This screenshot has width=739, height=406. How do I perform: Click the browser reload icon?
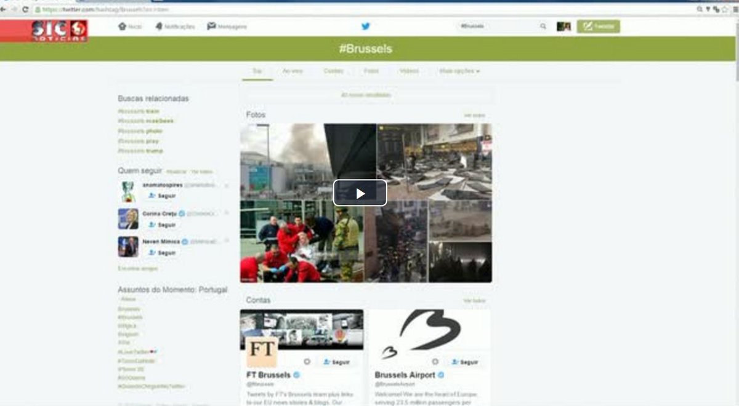[x=25, y=10]
